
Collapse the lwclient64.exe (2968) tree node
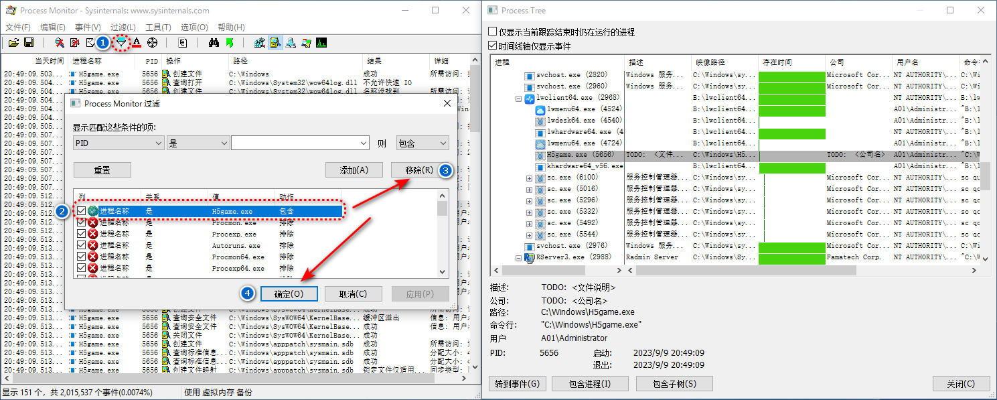[x=518, y=98]
